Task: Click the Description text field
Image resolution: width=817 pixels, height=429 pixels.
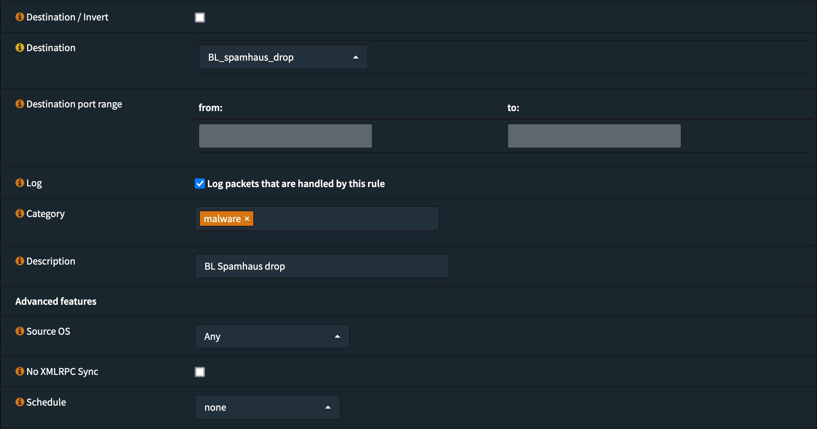Action: click(x=322, y=266)
